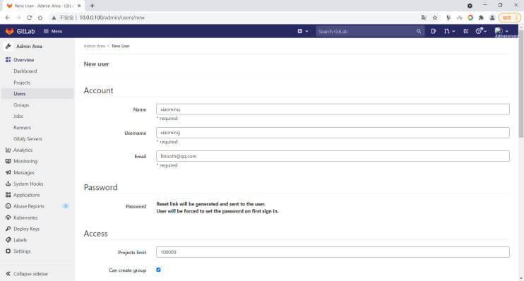Open a new browser tab

[x=92, y=6]
